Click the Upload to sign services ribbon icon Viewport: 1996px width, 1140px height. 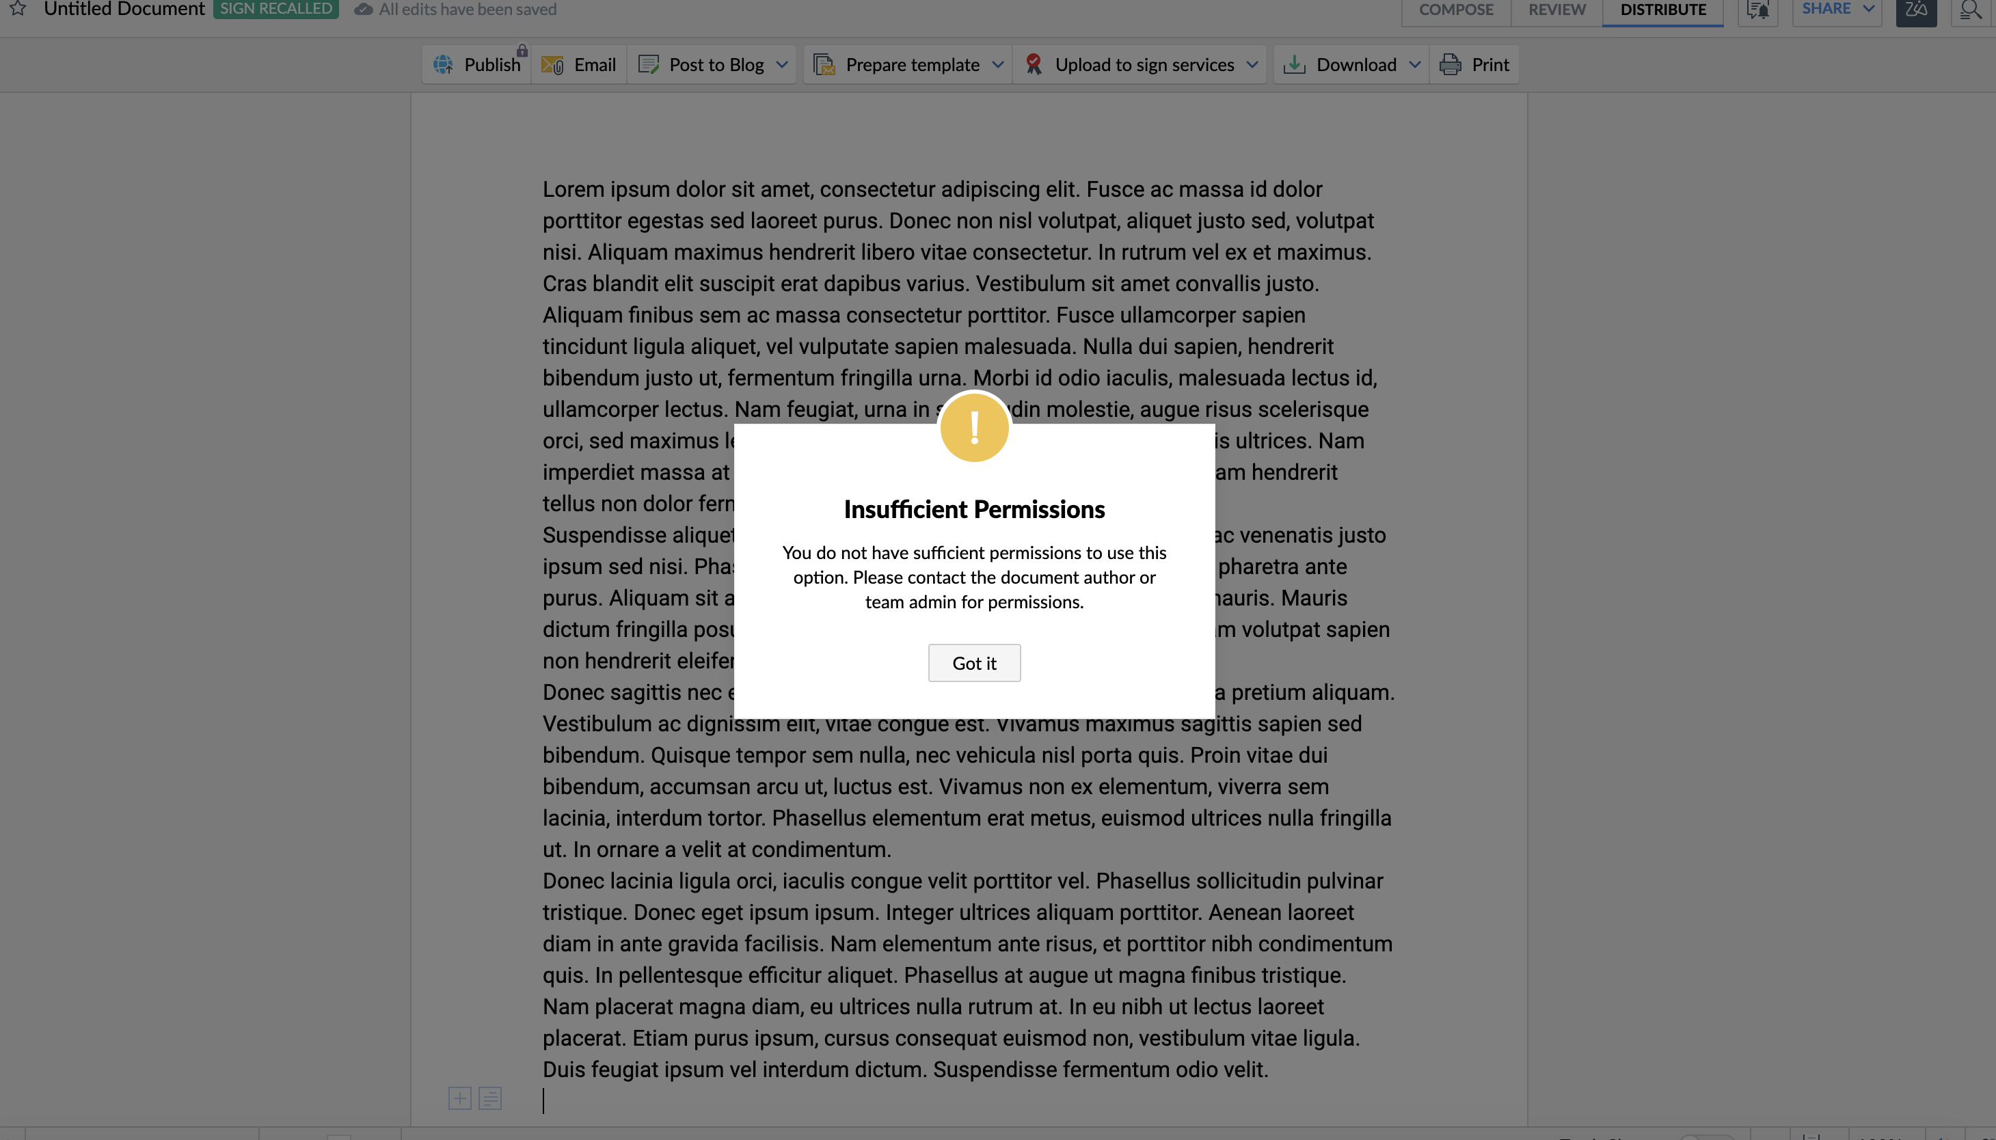1034,64
